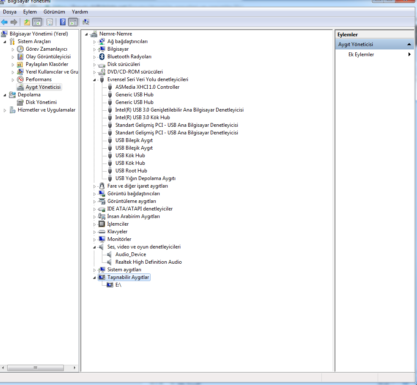The width and height of the screenshot is (417, 385).
Task: Open Disk Yönetimi in the left tree
Action: point(41,102)
